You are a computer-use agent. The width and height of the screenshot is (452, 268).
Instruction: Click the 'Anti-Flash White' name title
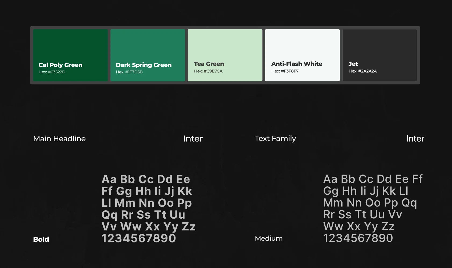tap(297, 64)
